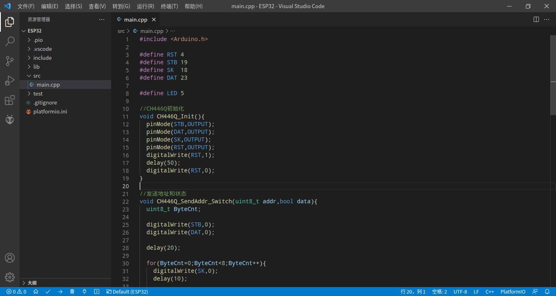Image resolution: width=556 pixels, height=296 pixels.
Task: Collapse the ESP32 root folder
Action: tap(65, 31)
